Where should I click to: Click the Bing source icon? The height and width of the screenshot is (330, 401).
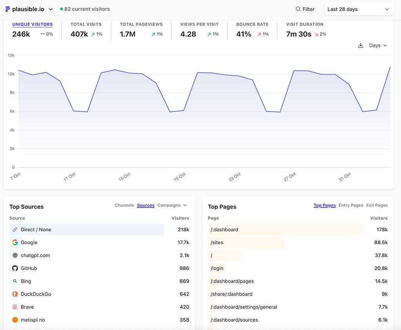(15, 281)
